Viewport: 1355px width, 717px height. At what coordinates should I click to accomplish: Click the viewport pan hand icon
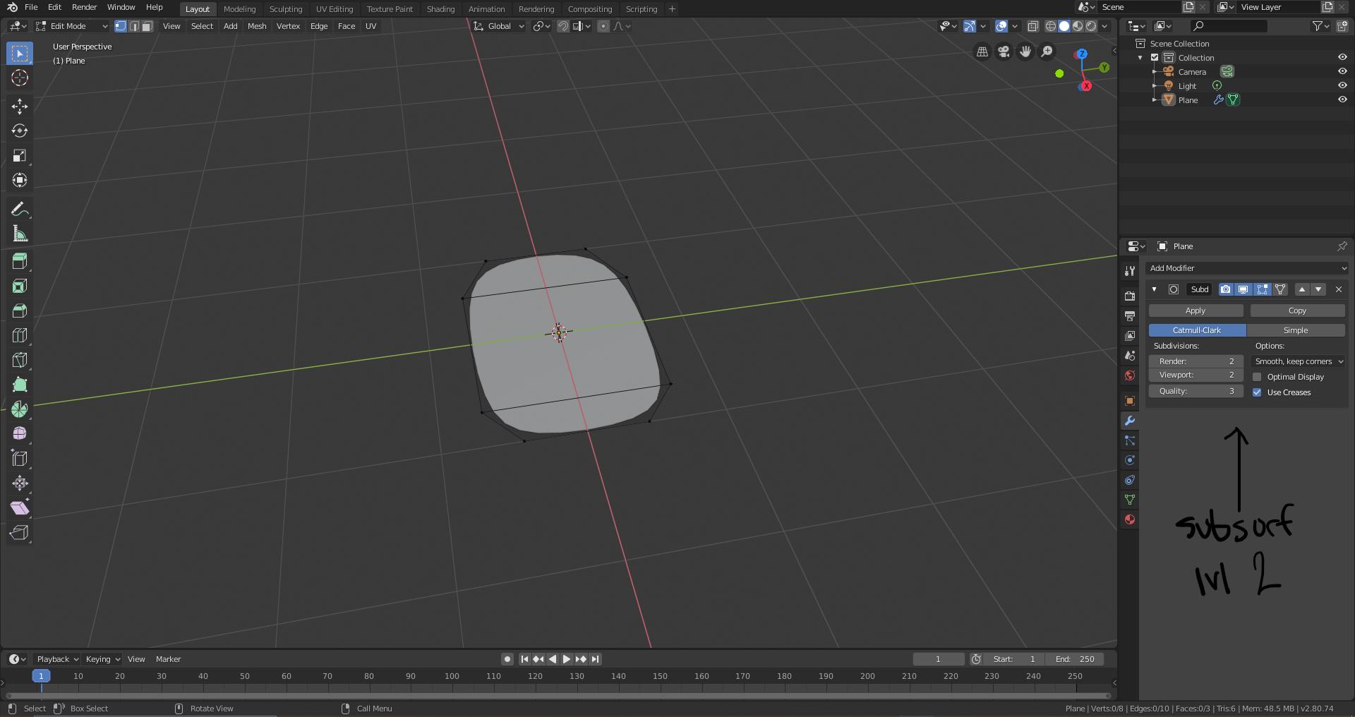point(1025,52)
